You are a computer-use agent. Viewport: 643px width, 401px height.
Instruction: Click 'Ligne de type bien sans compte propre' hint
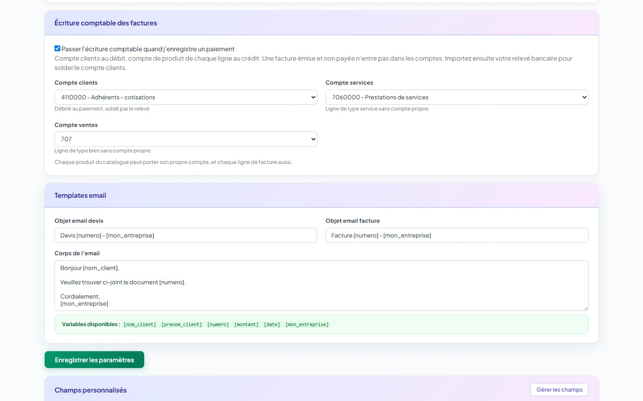(x=102, y=151)
